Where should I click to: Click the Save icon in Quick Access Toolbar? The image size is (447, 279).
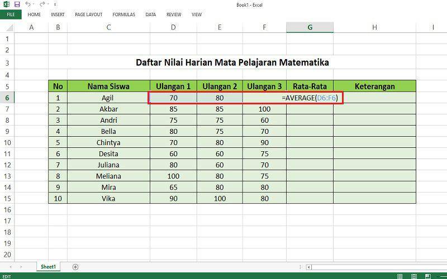pos(17,4)
